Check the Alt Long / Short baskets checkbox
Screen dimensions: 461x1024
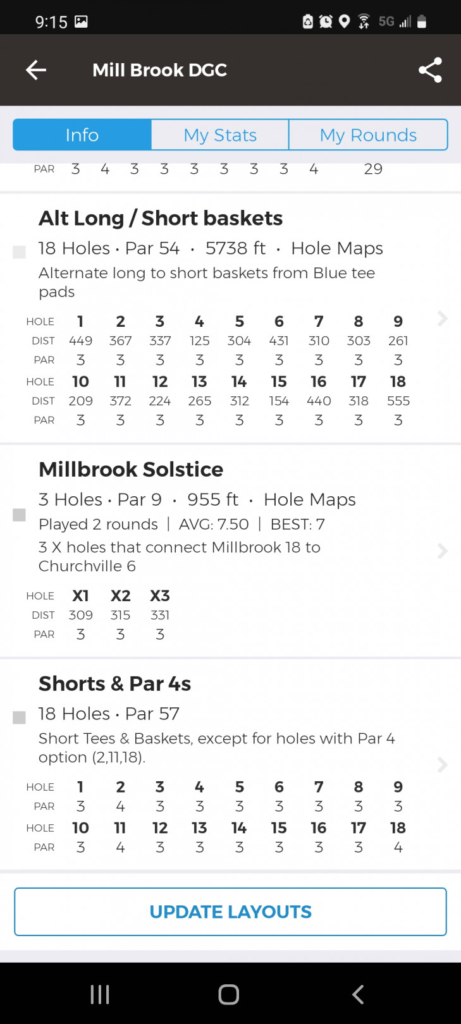(x=20, y=252)
